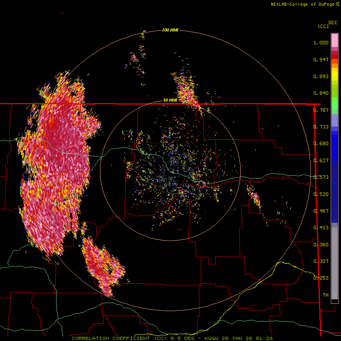
Task: Click the DCC label above the color scale
Action: (x=333, y=23)
